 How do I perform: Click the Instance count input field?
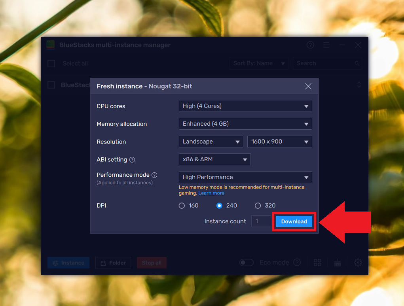[261, 221]
